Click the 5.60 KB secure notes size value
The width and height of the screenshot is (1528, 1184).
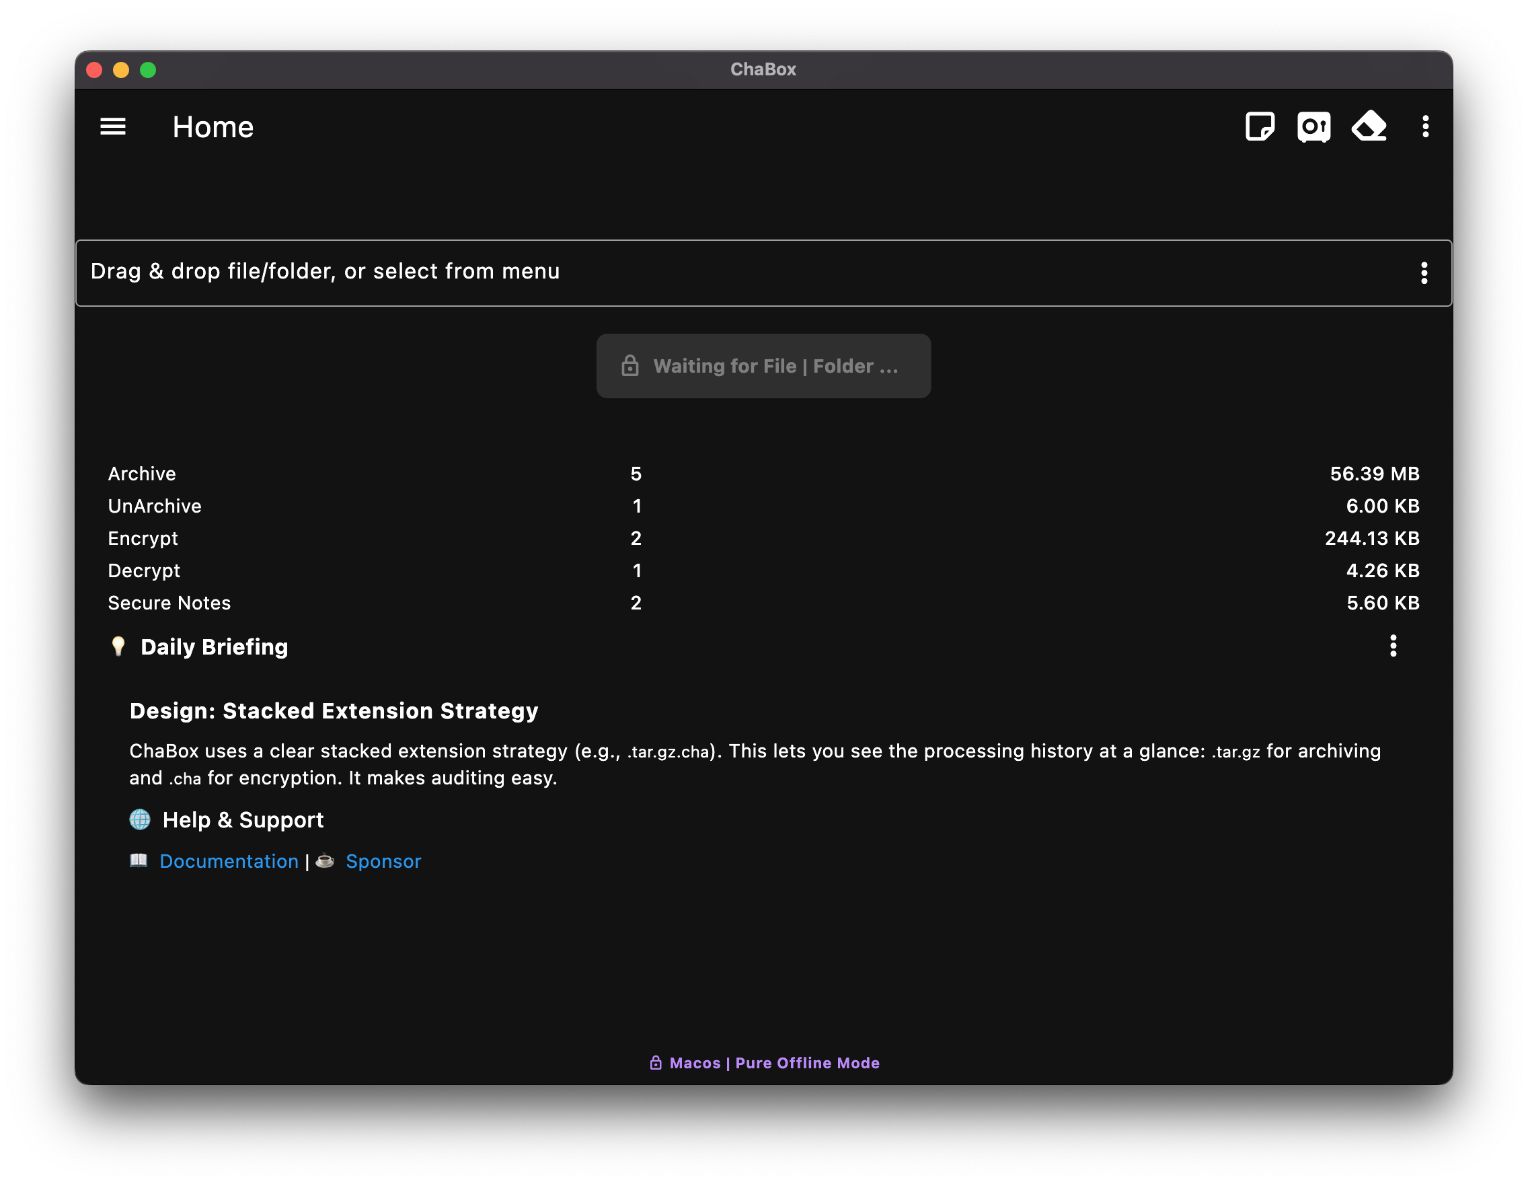point(1383,603)
